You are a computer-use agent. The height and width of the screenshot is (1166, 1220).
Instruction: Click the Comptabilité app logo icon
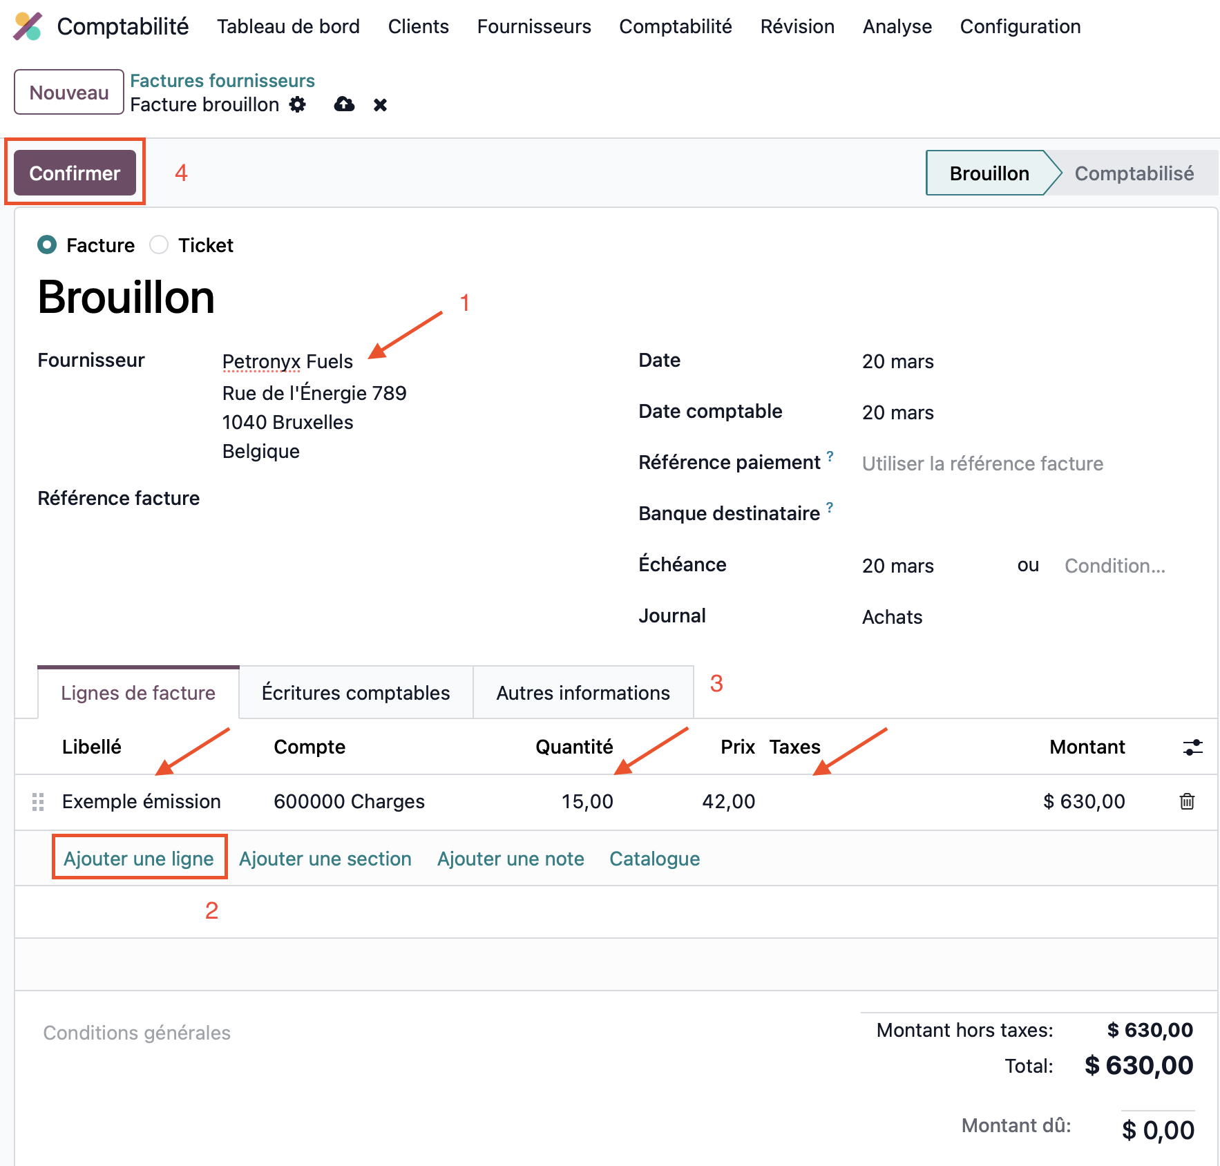click(x=28, y=26)
